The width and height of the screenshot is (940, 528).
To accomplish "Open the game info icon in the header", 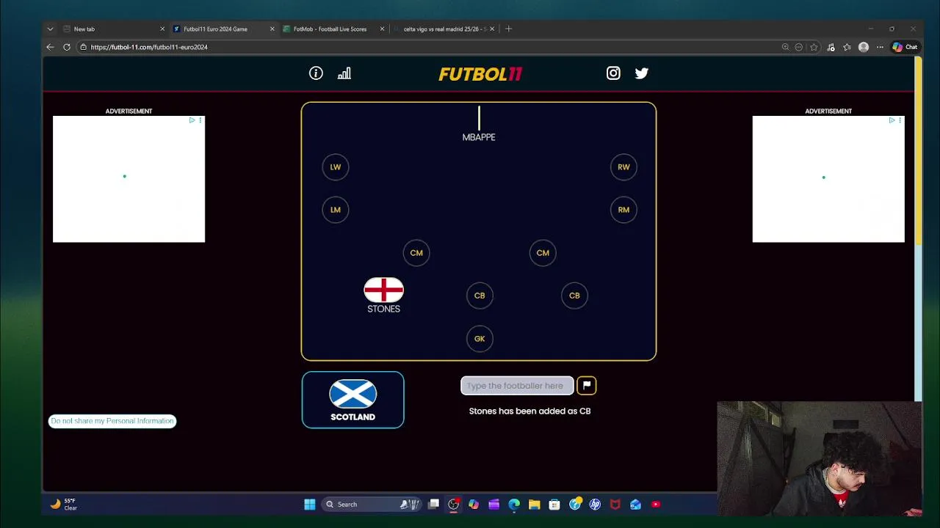I will click(x=316, y=73).
